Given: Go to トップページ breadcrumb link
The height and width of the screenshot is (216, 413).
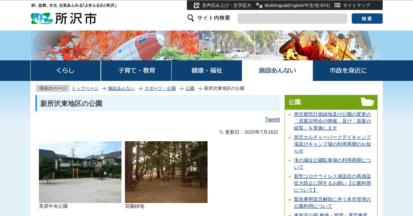Looking at the screenshot, I should tap(85, 88).
